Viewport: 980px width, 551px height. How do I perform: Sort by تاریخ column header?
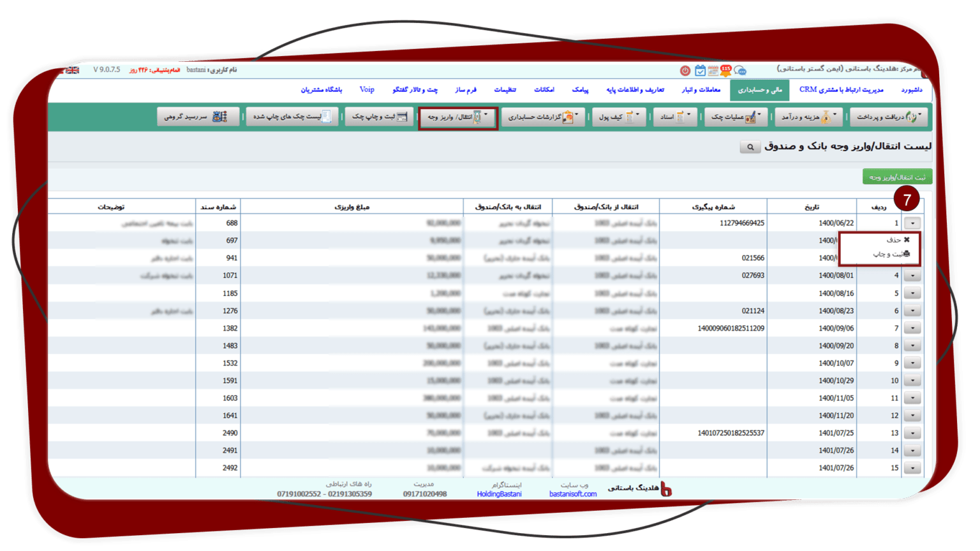coord(812,207)
